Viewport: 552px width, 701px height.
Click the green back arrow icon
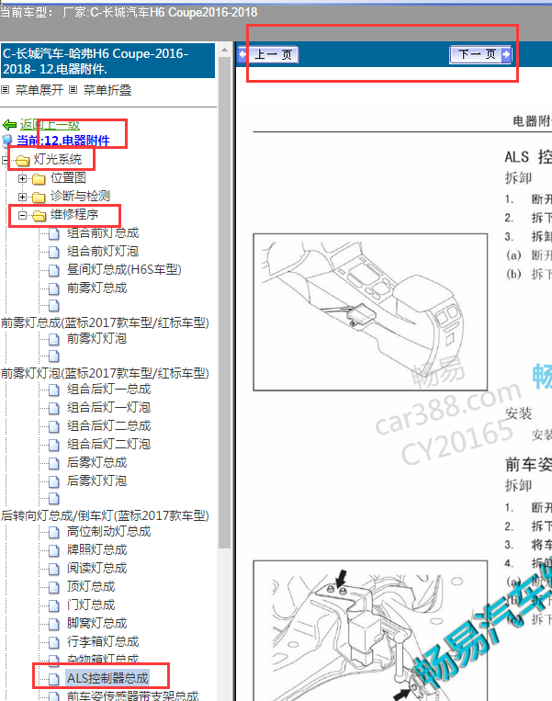(x=9, y=125)
